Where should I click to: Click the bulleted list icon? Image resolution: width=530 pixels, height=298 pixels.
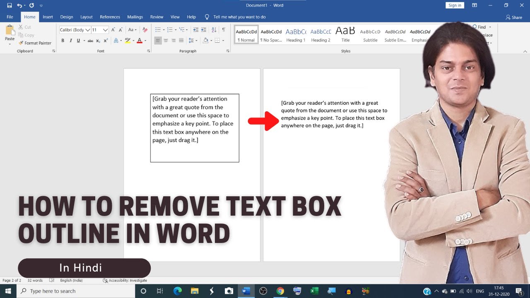(158, 30)
